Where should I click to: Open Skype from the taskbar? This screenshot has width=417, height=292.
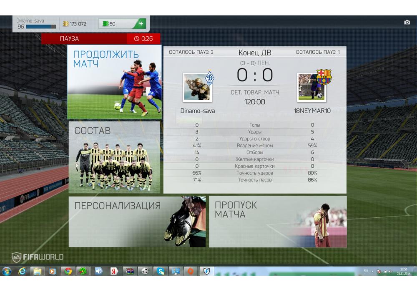tap(160, 271)
